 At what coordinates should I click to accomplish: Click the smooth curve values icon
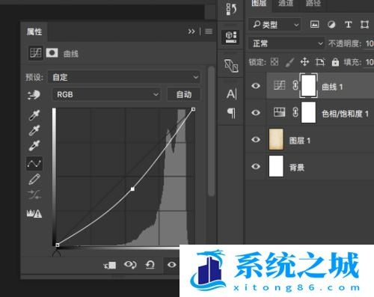tap(34, 195)
